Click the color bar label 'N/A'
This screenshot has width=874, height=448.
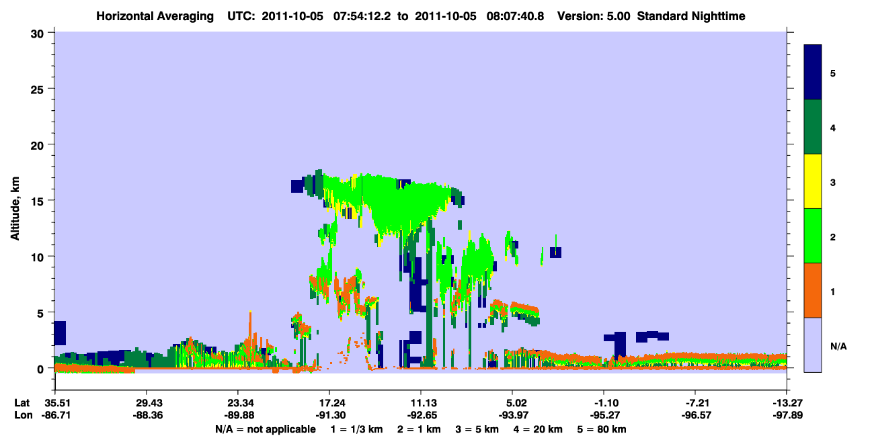tap(838, 346)
